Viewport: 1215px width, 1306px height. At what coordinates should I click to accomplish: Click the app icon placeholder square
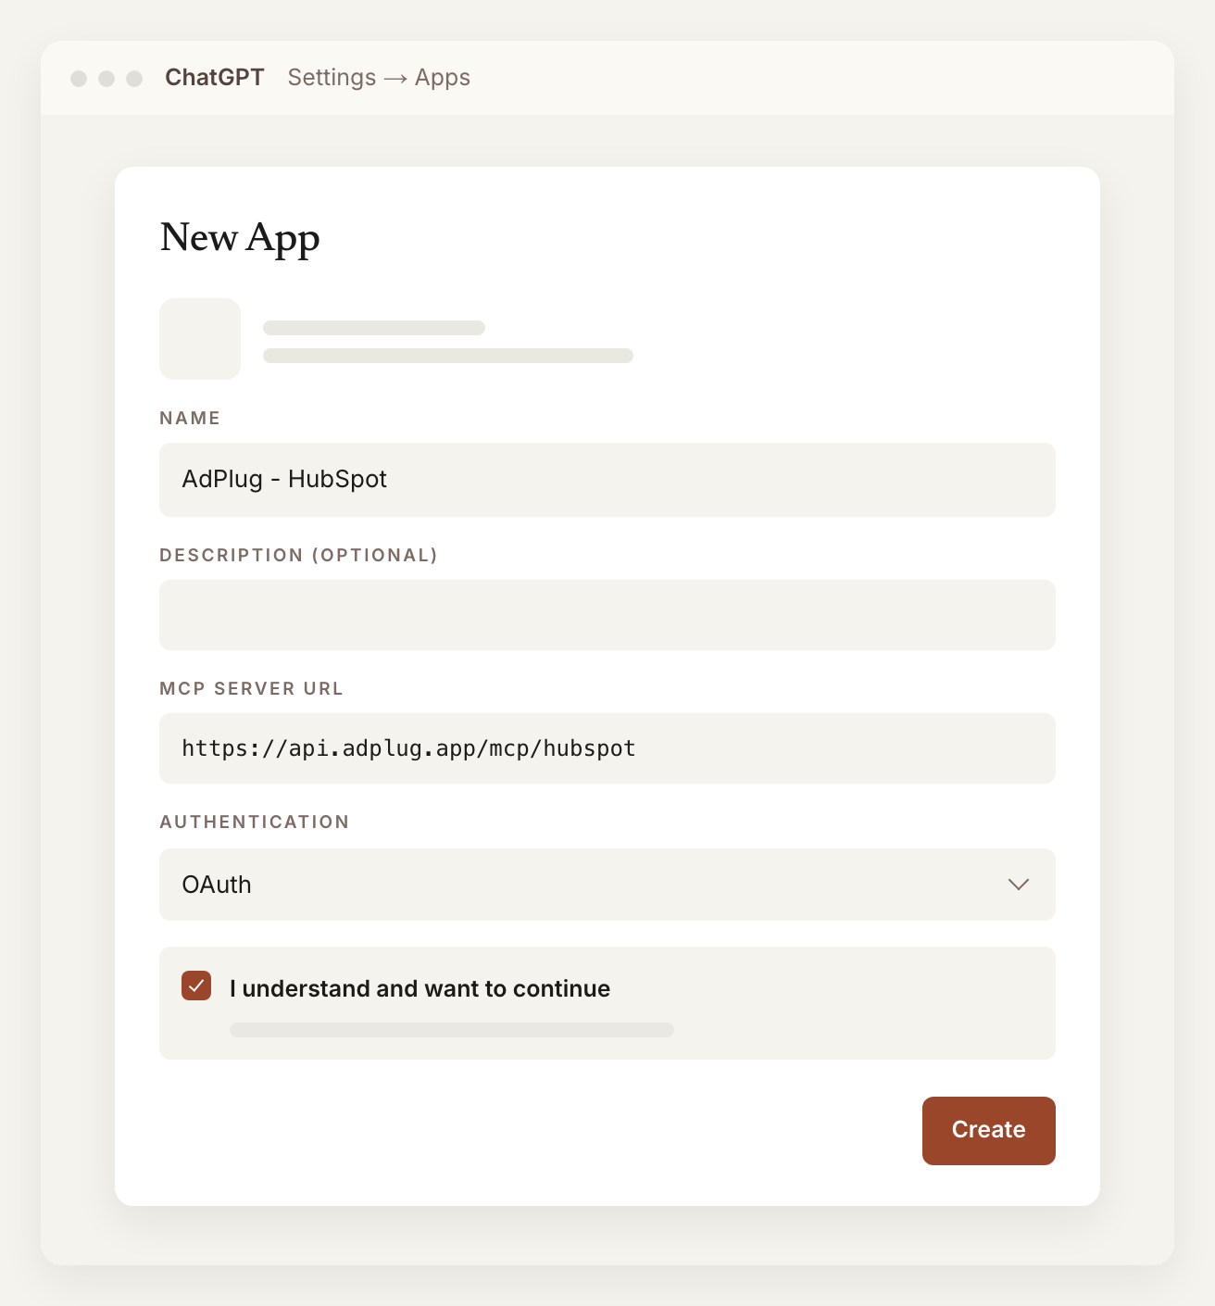coord(200,339)
